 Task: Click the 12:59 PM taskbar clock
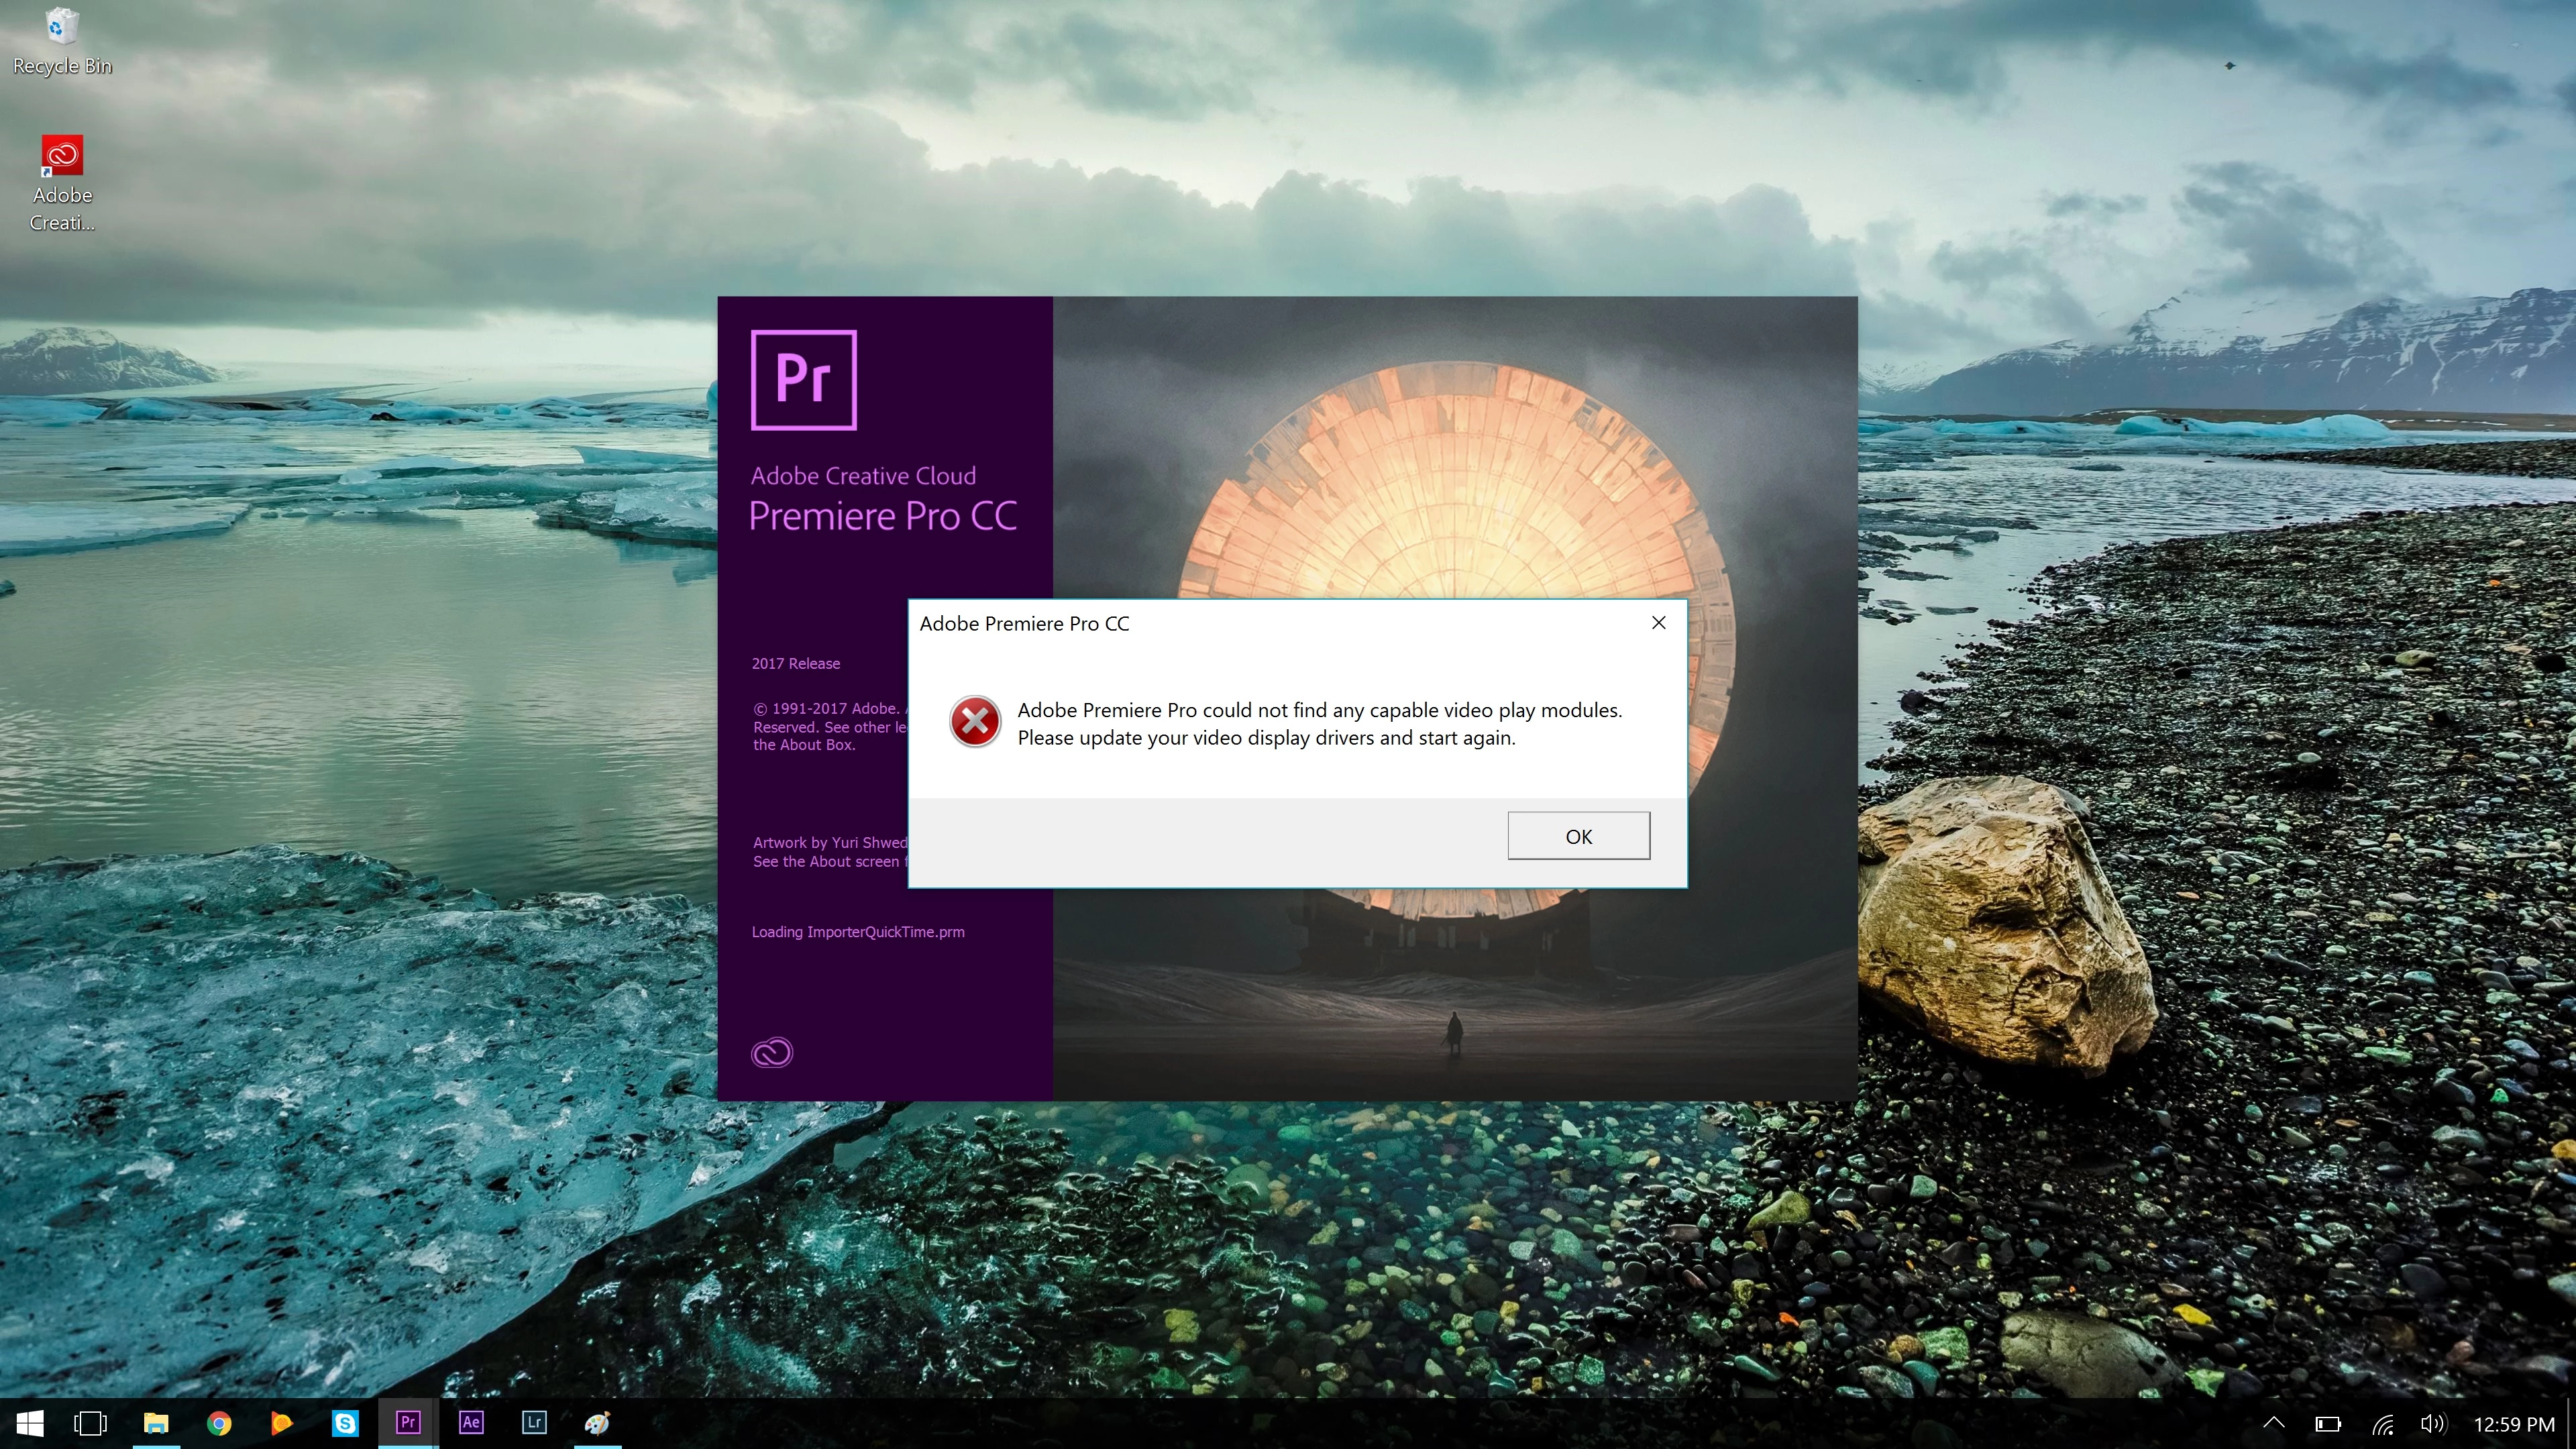point(2513,1424)
